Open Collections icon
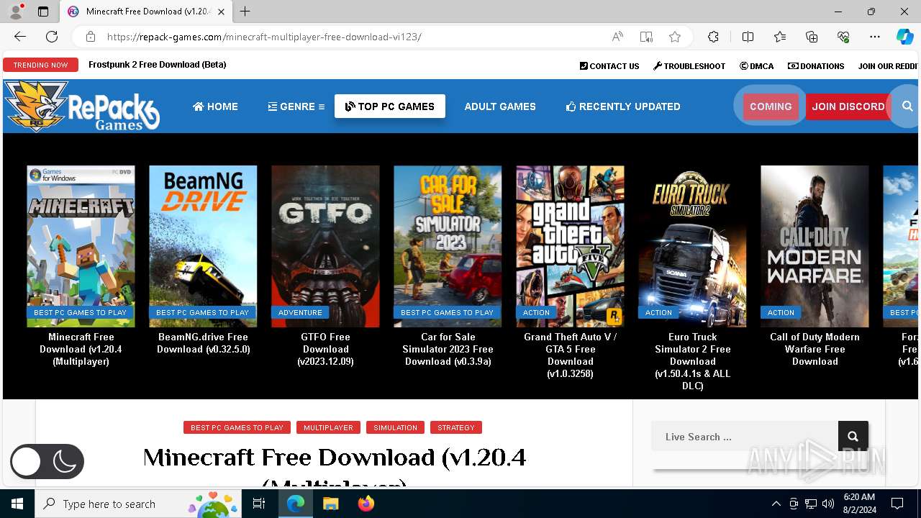 (812, 37)
